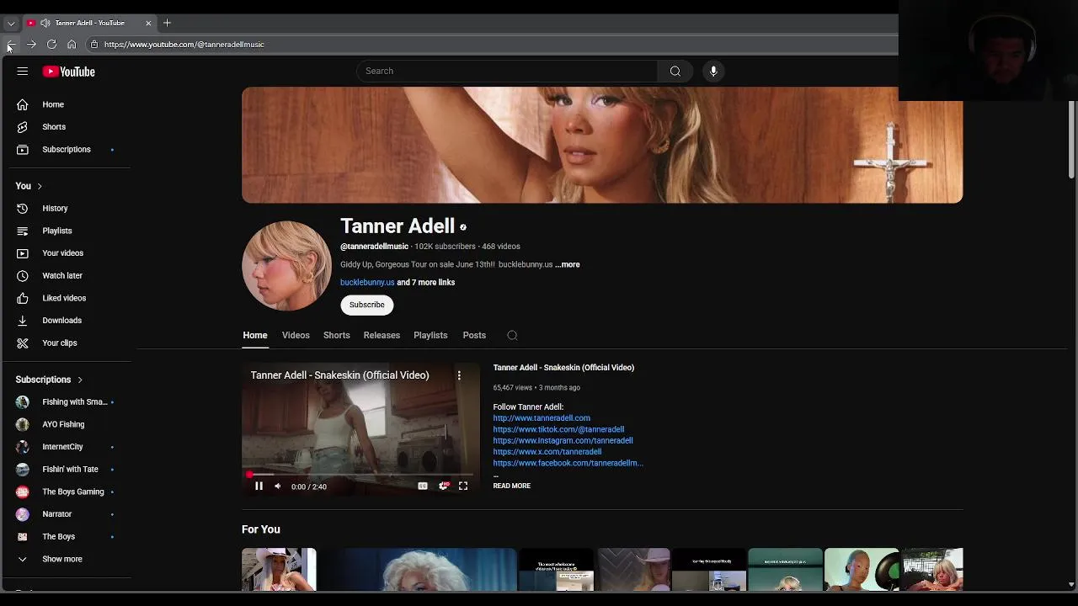1078x606 pixels.
Task: Switch to the Releases tab
Action: [x=382, y=335]
